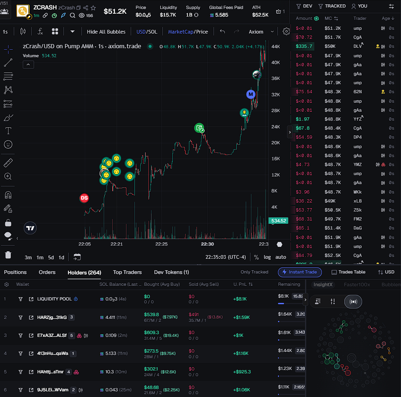Undo the last chart action
The height and width of the screenshot is (397, 401).
pos(223,31)
